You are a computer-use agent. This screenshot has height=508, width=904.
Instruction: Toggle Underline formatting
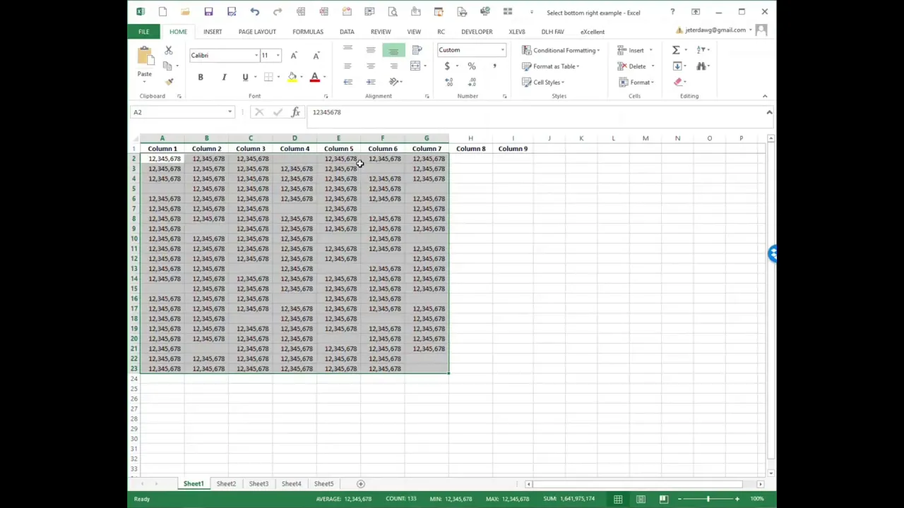tap(245, 77)
